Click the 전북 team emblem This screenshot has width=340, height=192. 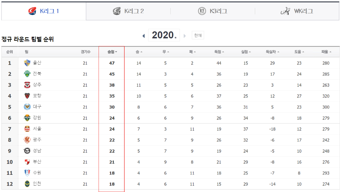pyautogui.click(x=27, y=74)
